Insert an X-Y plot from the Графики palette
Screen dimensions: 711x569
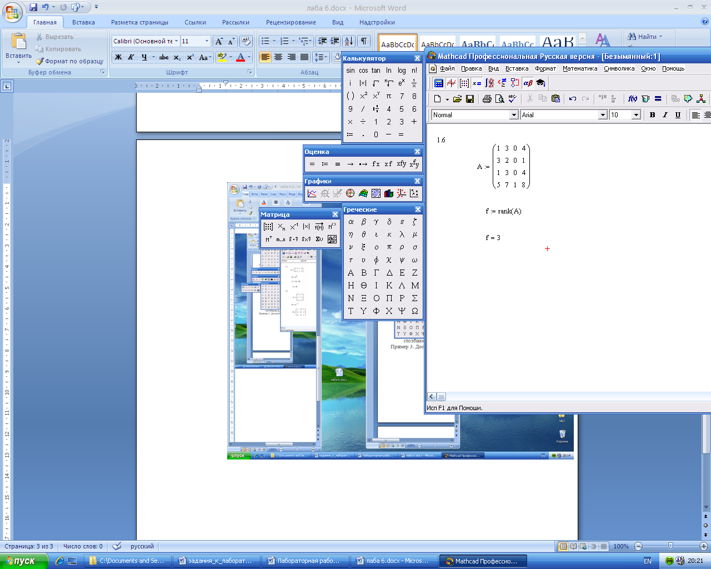(312, 193)
